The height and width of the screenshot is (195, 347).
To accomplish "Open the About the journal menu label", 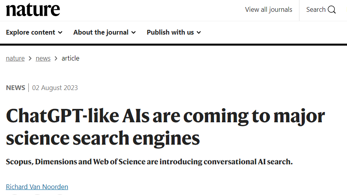I will tap(101, 32).
